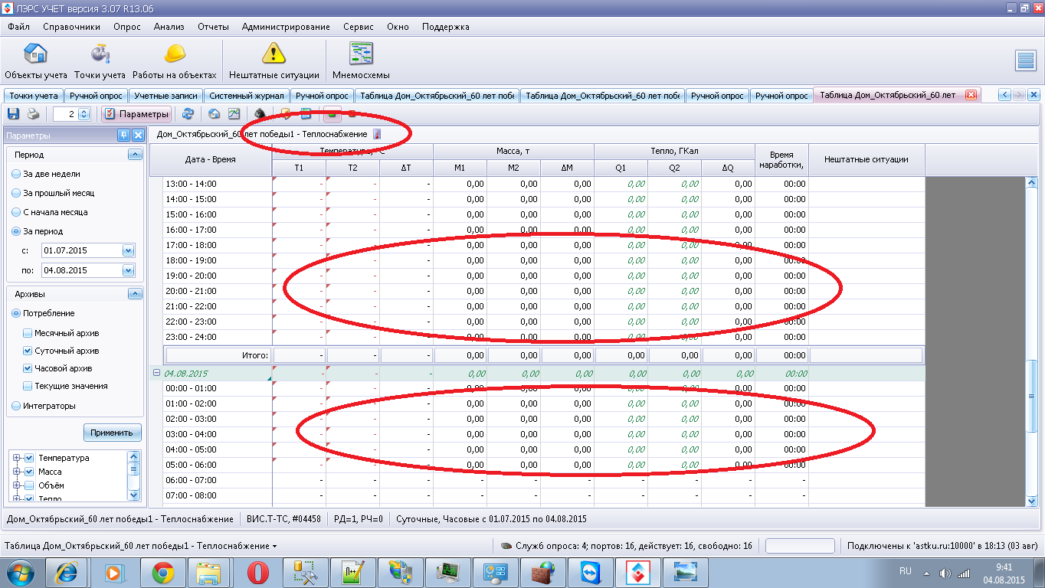Select the Интеграторы radio button

(x=16, y=406)
